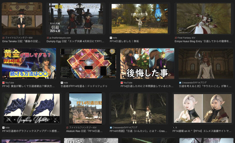Click the YouTube favicon above 黄金が難しくて result
Image resolution: width=235 pixels, height=143 pixels.
coord(3,83)
